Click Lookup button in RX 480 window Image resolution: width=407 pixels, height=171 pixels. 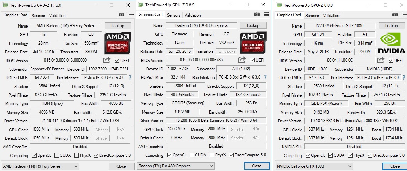[x=253, y=25]
